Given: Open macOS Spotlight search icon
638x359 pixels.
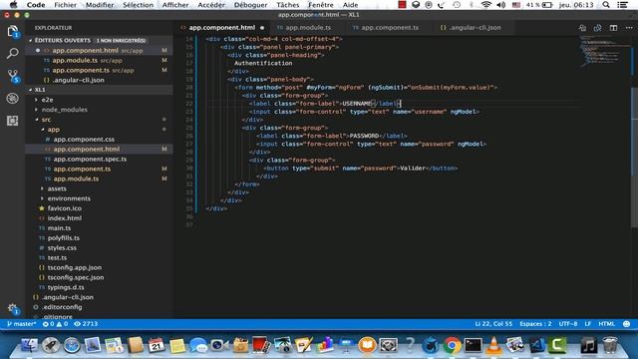Looking at the screenshot, I should [606, 5].
